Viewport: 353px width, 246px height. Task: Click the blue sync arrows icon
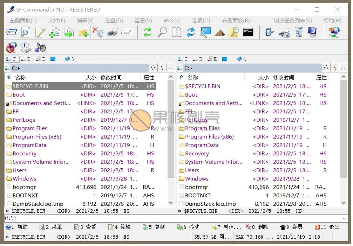click(190, 33)
